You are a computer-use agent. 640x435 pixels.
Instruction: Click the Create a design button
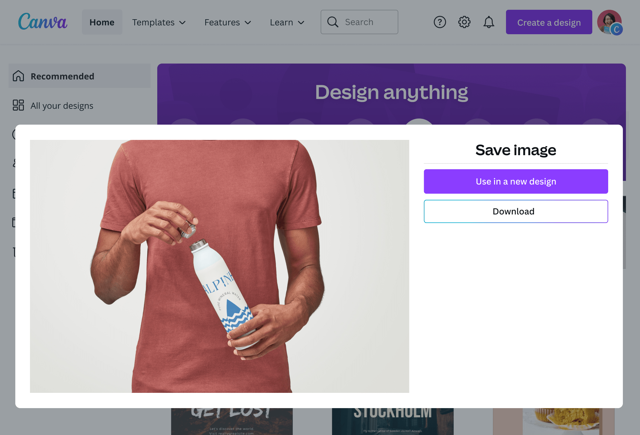549,22
